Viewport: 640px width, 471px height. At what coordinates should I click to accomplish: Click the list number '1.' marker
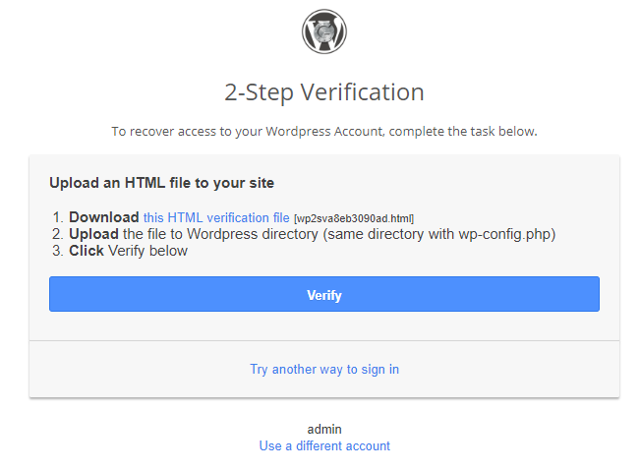[x=58, y=217]
